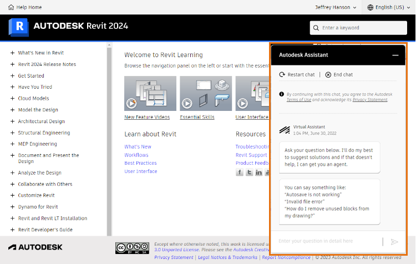This screenshot has width=416, height=264.
Task: Open Legal Notices & Trademarks link
Action: click(227, 257)
